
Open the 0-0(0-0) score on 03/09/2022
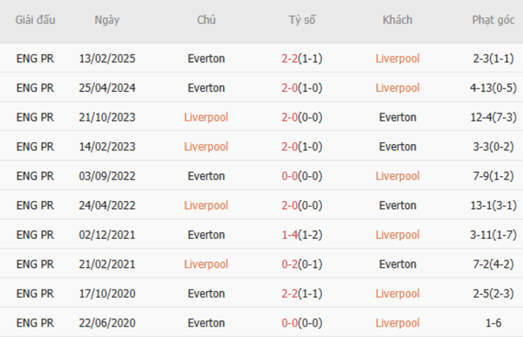(303, 176)
